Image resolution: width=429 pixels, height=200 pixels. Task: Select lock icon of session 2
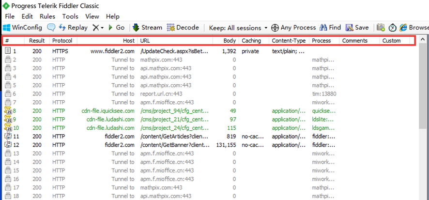(8, 60)
